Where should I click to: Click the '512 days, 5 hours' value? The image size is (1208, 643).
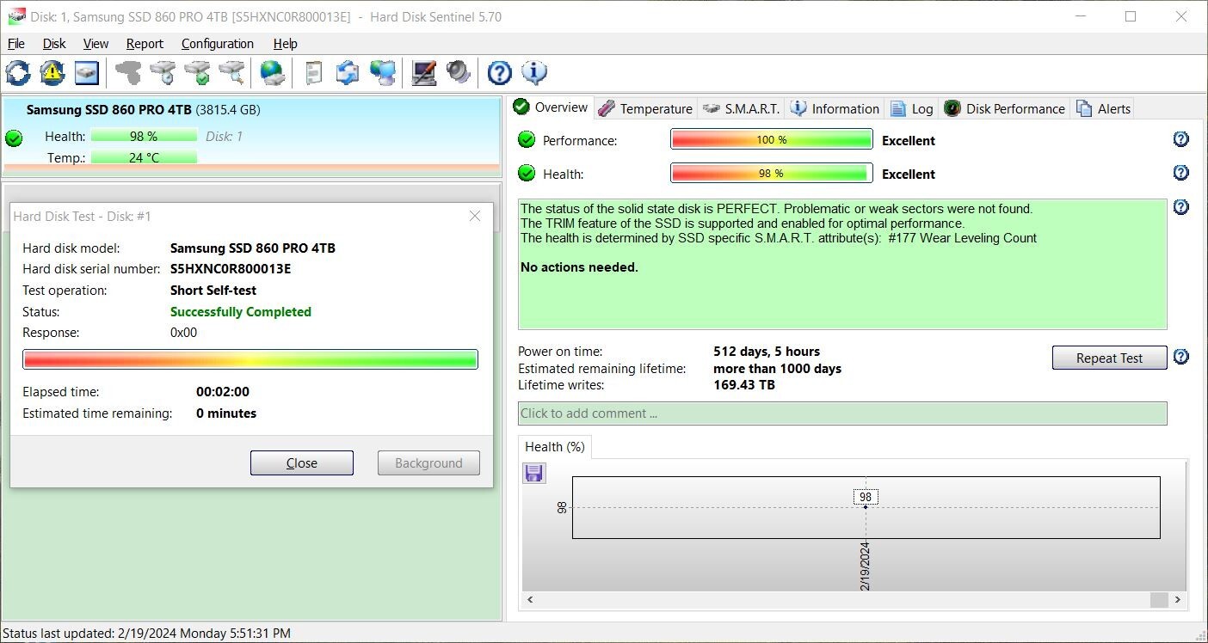click(x=767, y=352)
